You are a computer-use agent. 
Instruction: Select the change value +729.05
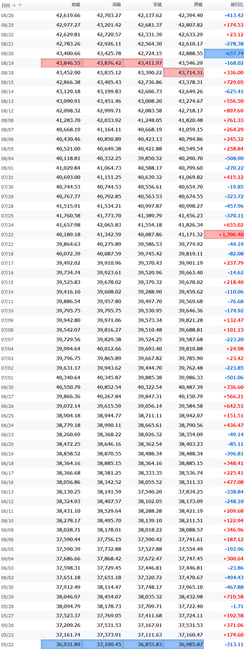click(233, 82)
